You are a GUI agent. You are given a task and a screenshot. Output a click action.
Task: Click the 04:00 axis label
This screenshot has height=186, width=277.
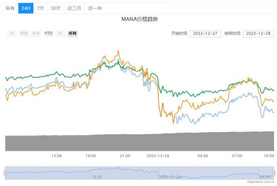(202, 156)
